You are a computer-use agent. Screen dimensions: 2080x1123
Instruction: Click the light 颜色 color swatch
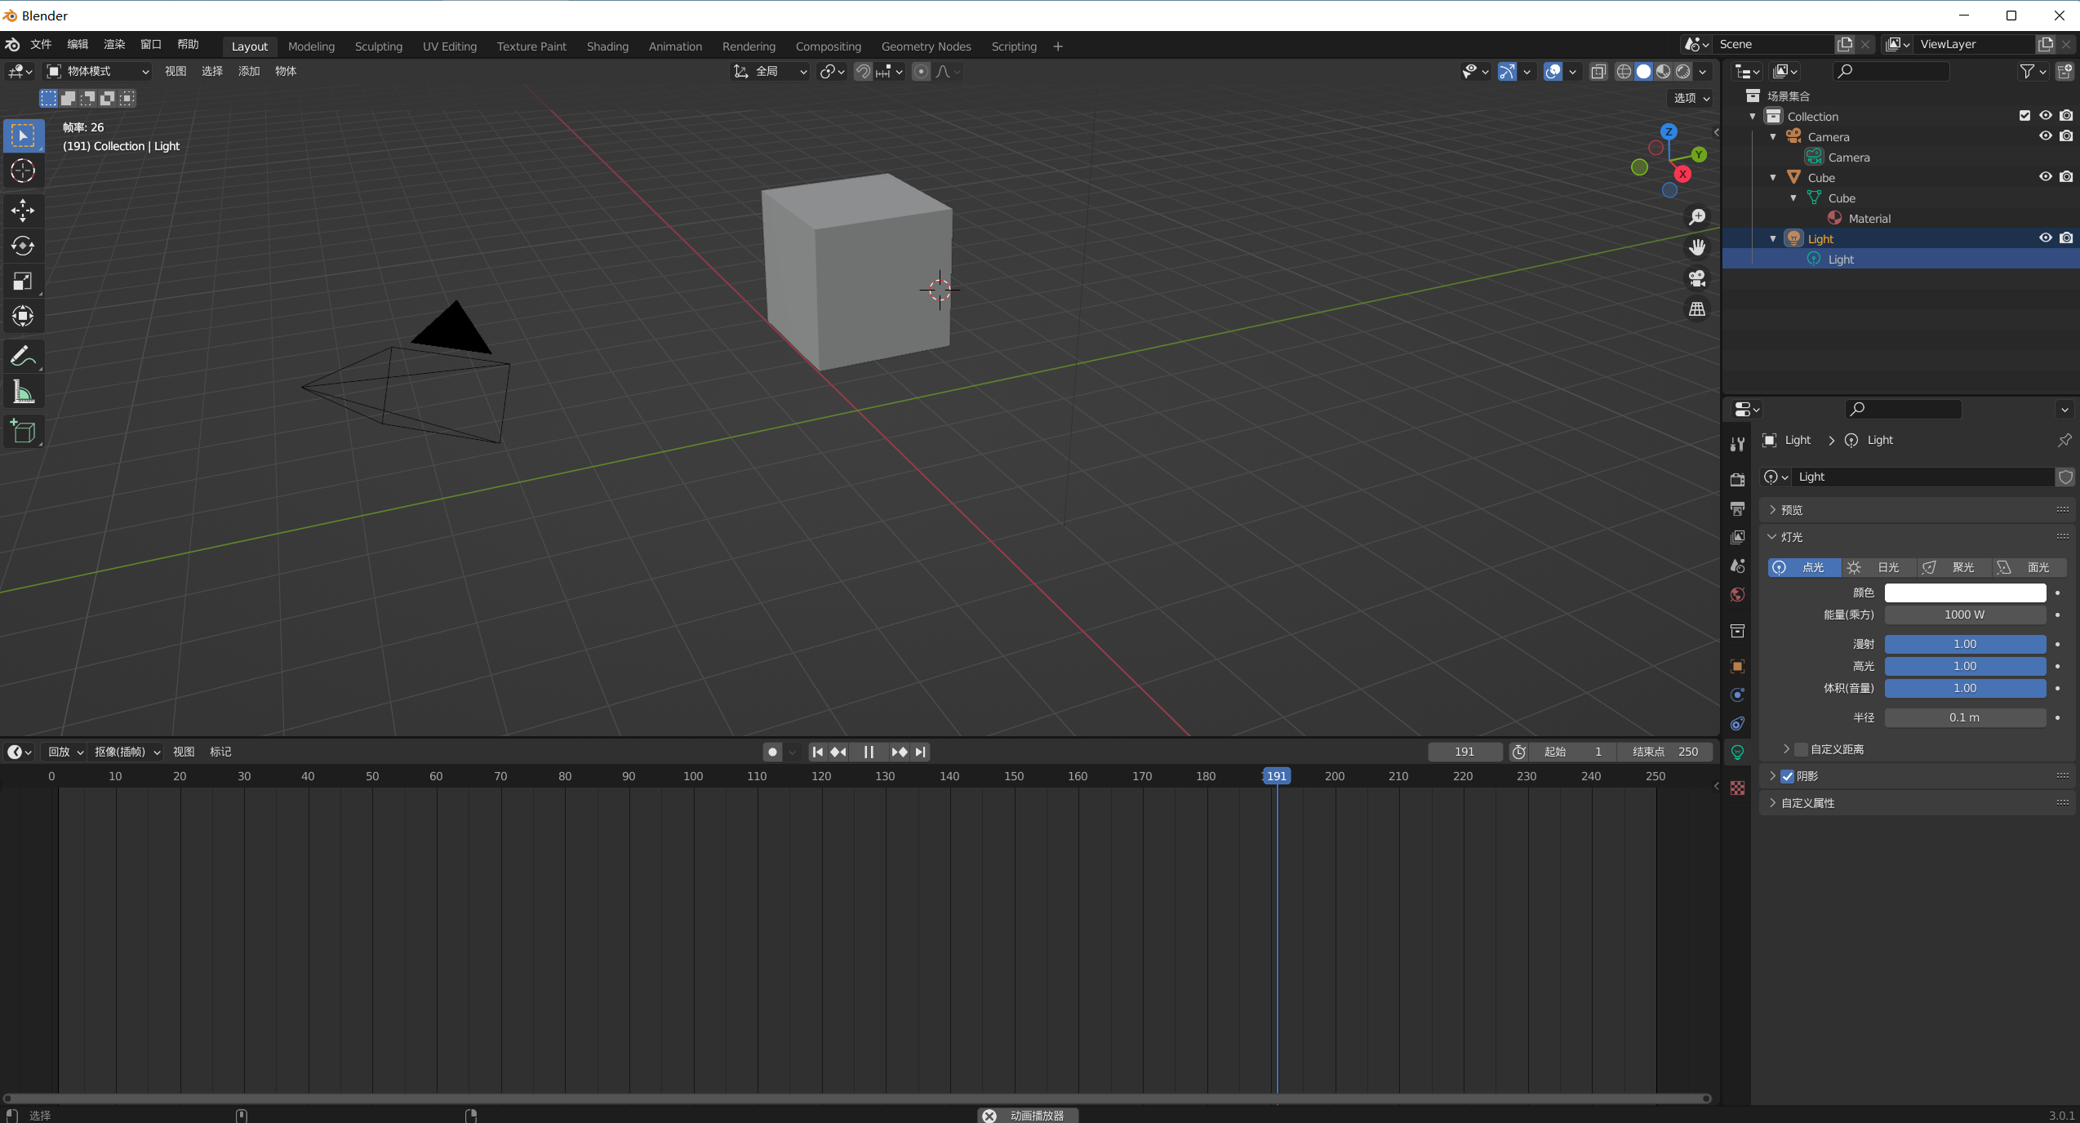coord(1965,593)
